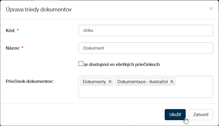219x126 pixels.
Task: Click the 'Úprava triedy dokumentov' dialog title
Action: coord(39,10)
